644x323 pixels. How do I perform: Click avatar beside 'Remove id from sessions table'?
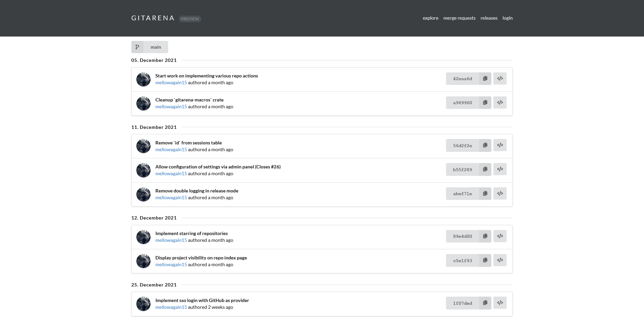(x=143, y=146)
